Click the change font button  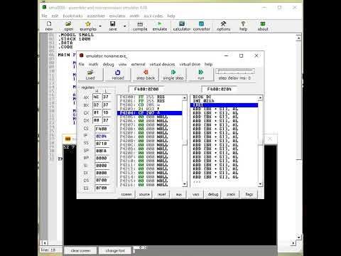115,250
